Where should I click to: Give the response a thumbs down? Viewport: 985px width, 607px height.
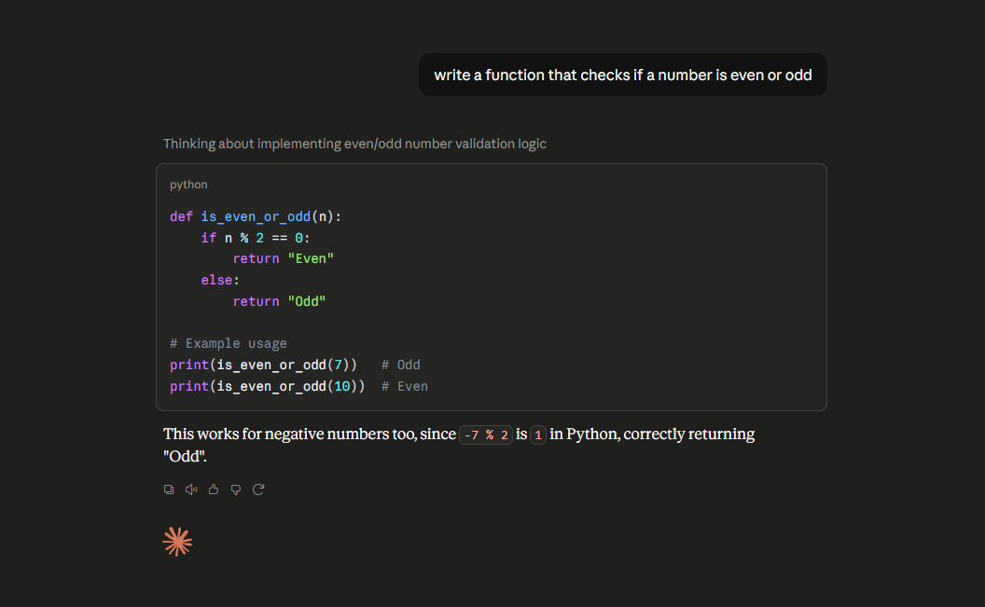236,489
